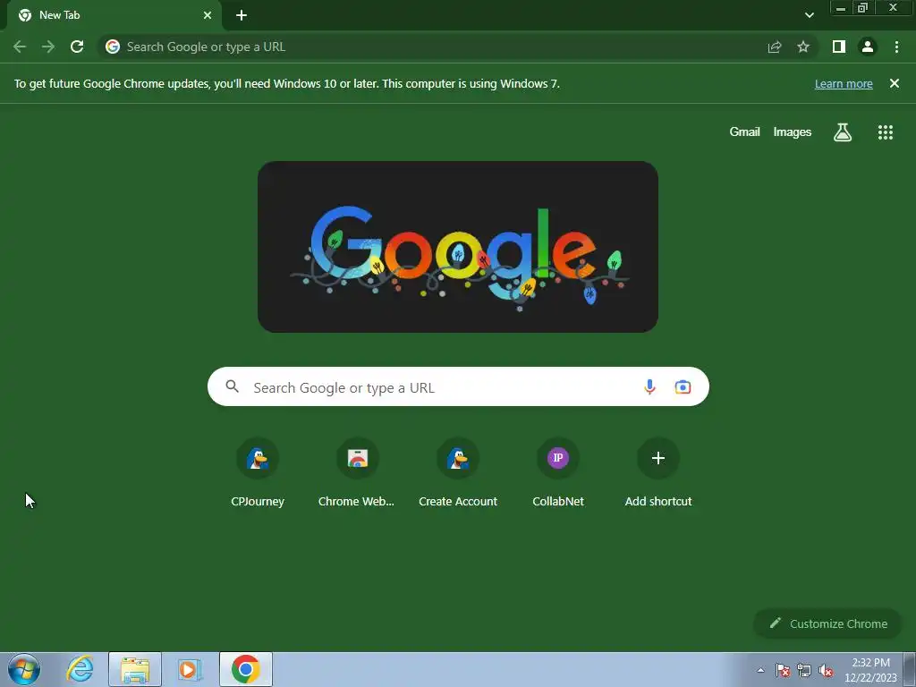Go back with the back arrow

(20, 47)
